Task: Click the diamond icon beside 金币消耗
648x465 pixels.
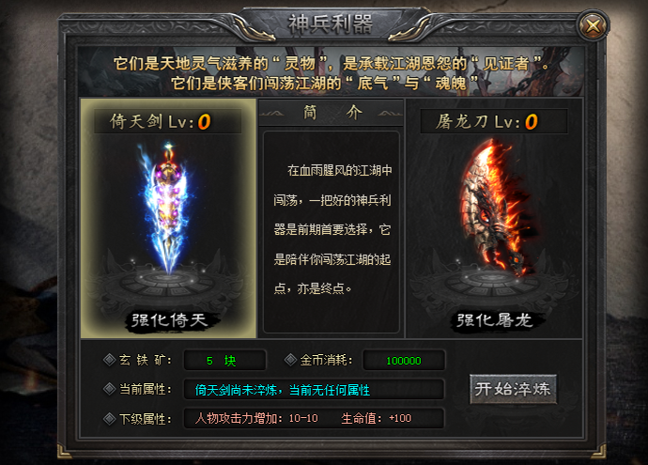Action: point(290,360)
